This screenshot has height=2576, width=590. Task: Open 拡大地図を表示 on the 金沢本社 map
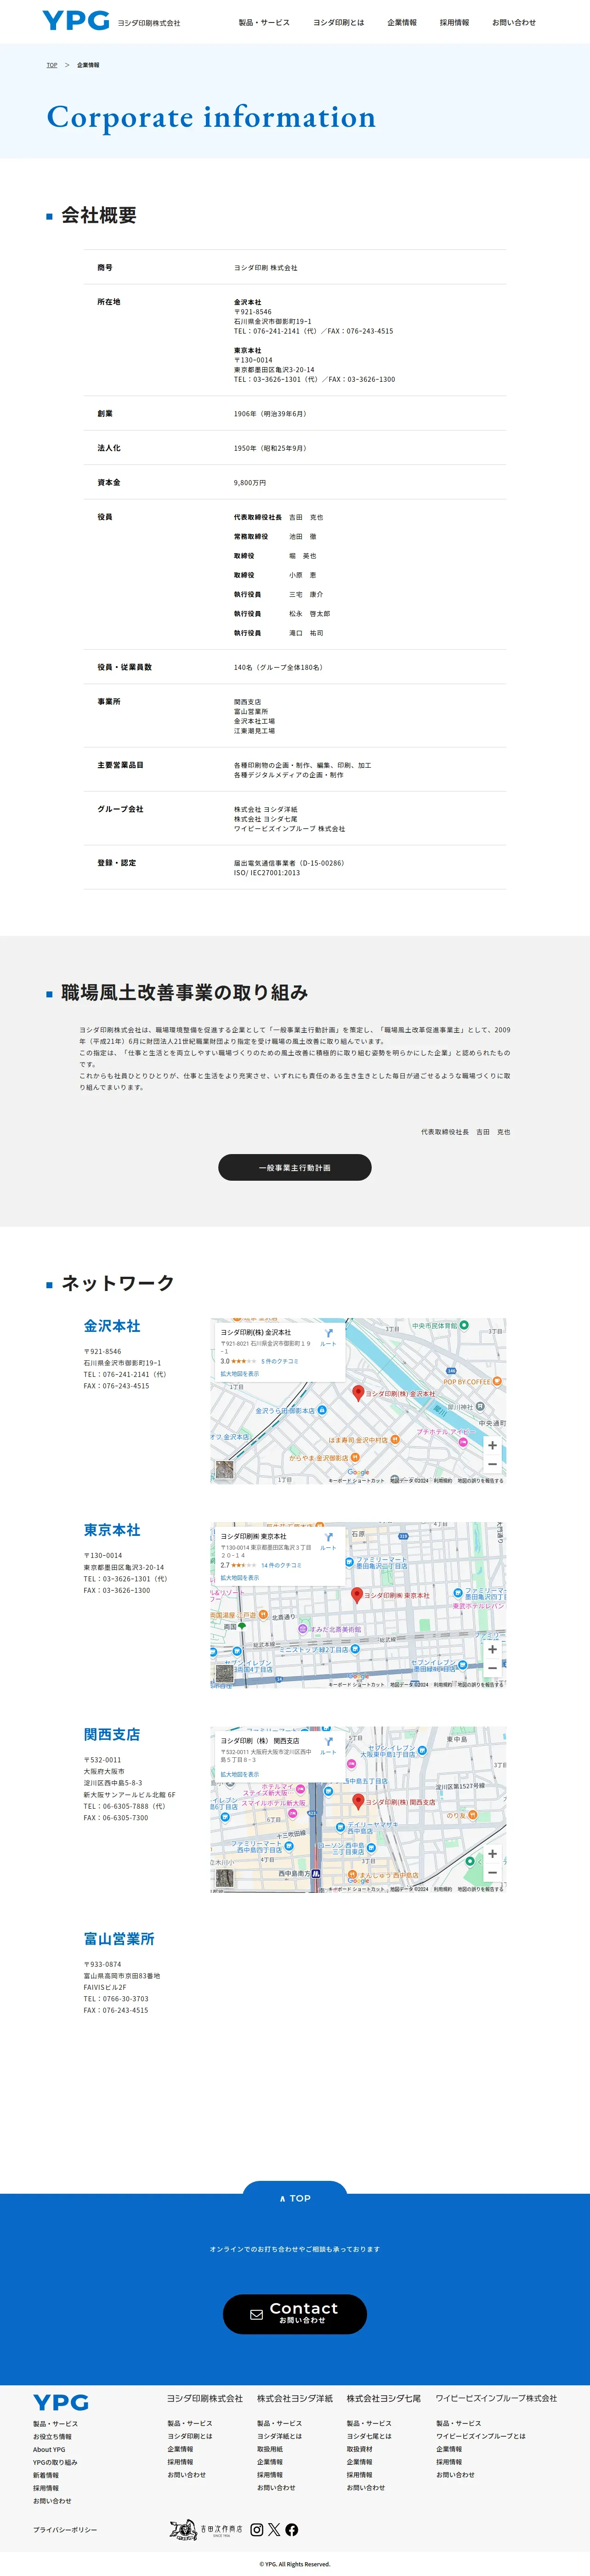tap(240, 1374)
